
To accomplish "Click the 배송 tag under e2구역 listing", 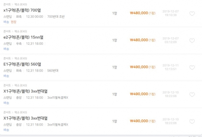I will [x=6, y=49].
